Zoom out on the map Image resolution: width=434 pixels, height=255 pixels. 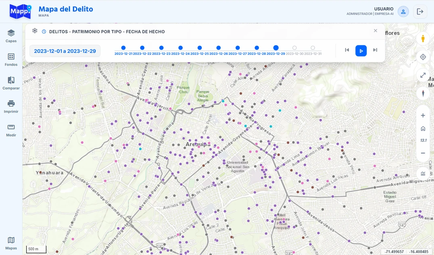(x=423, y=153)
